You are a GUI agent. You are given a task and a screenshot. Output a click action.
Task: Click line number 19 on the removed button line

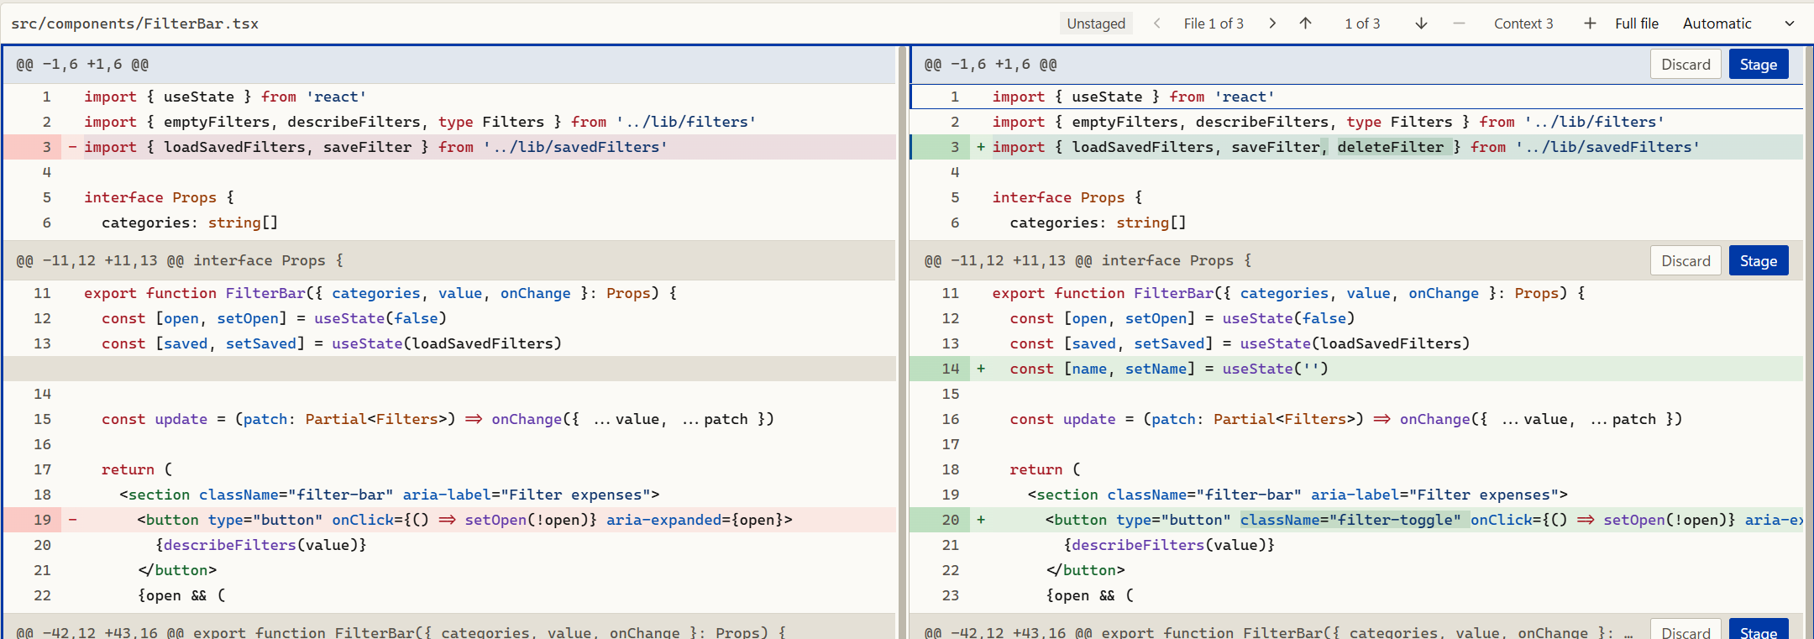(42, 520)
